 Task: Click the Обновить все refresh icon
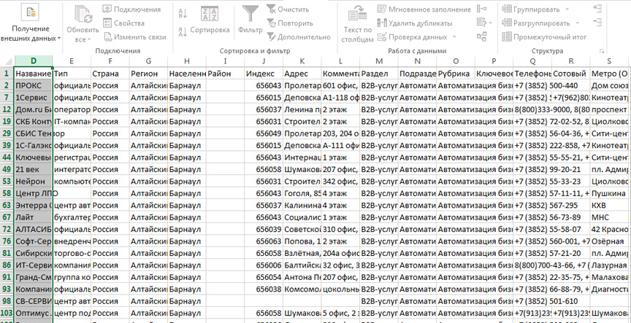[83, 15]
